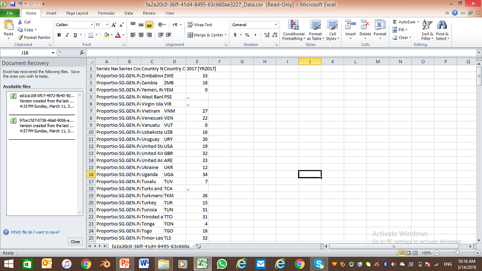Apply red font color

point(118,35)
